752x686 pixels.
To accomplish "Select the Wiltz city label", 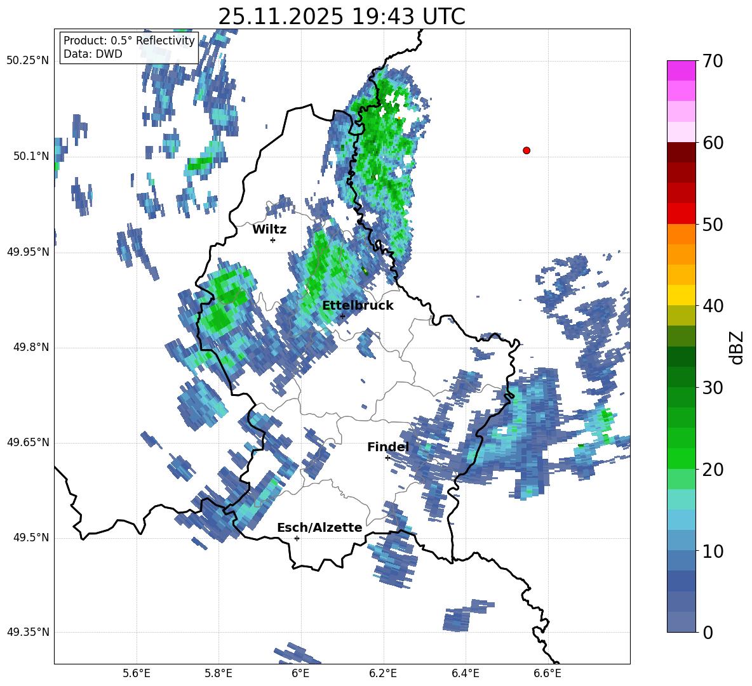I will point(269,230).
